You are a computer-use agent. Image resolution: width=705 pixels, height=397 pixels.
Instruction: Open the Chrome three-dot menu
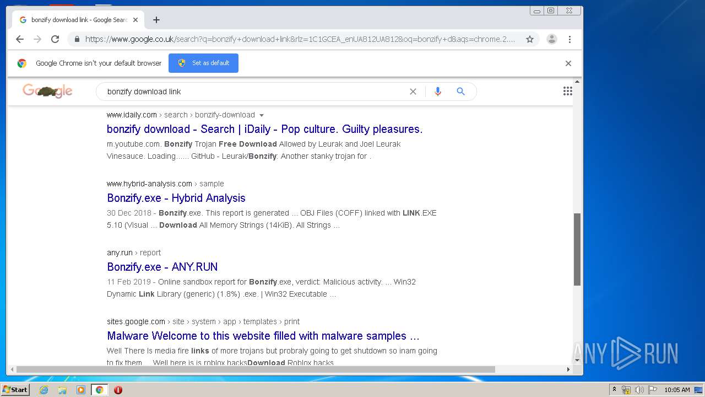tap(570, 39)
